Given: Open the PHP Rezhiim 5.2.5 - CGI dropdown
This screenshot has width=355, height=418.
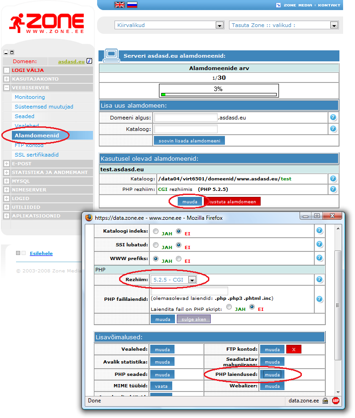Looking at the screenshot, I should (x=174, y=279).
